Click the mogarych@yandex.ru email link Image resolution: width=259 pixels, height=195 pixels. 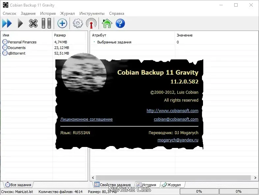pyautogui.click(x=178, y=140)
